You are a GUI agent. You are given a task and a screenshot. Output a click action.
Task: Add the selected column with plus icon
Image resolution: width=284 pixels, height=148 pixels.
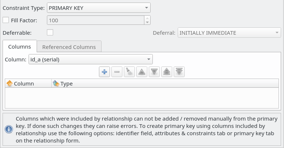click(104, 72)
